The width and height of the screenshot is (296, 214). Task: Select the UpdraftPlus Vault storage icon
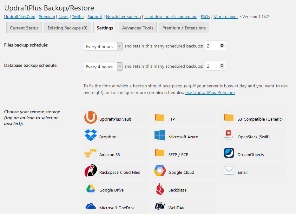(x=91, y=117)
